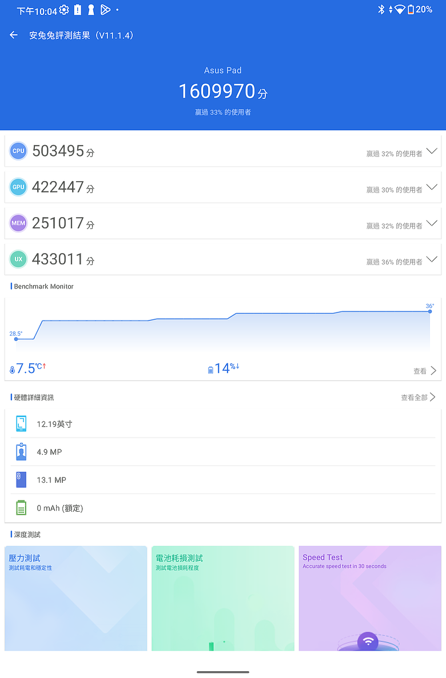The image size is (446, 678).
Task: Click the 36° end point on chart
Action: pos(430,311)
